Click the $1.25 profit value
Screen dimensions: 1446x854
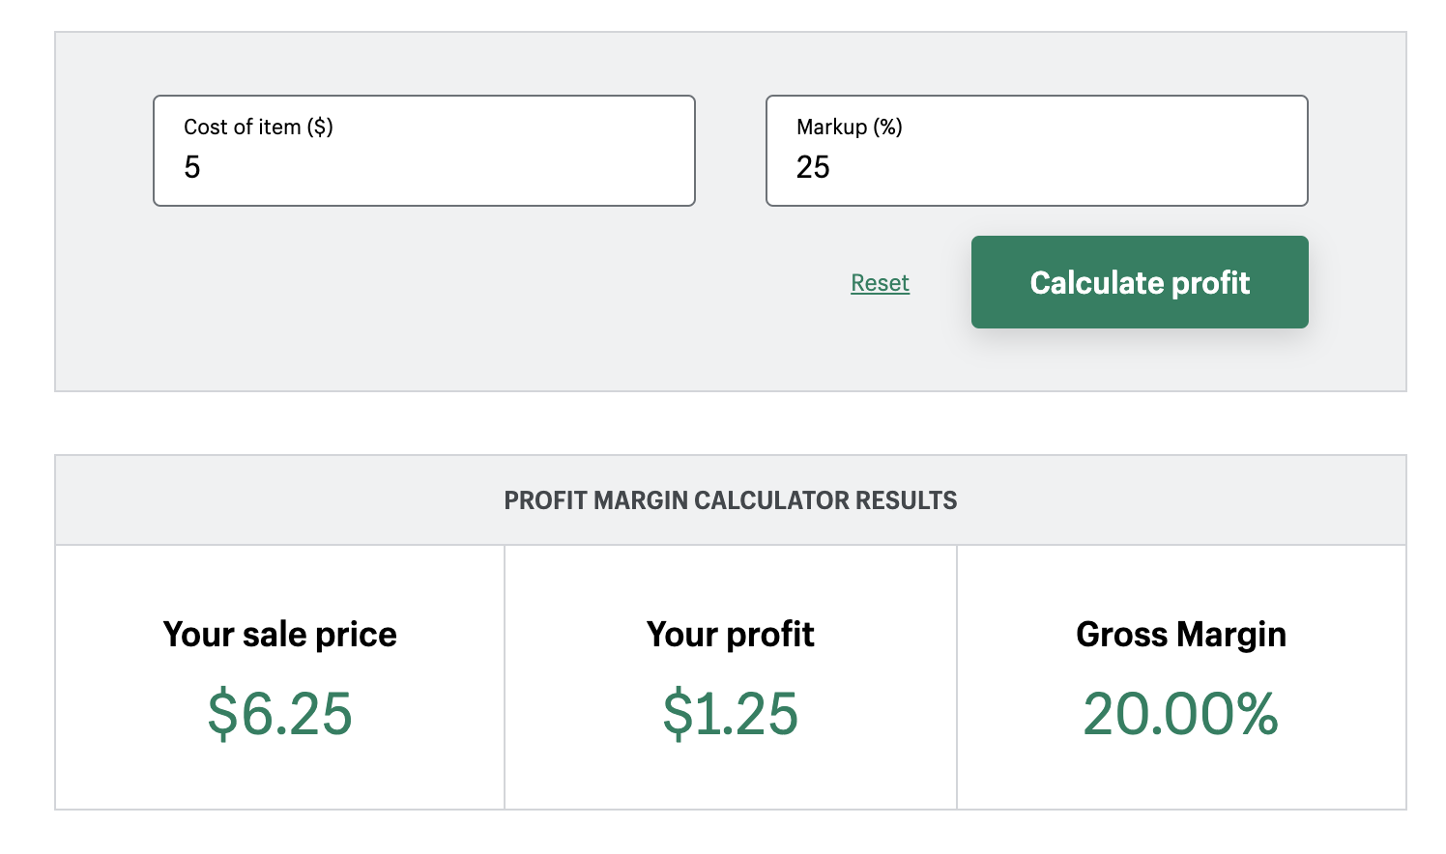click(x=730, y=716)
